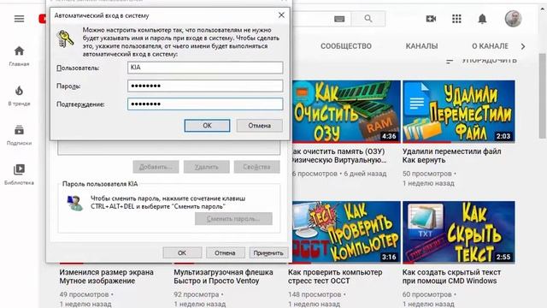Open the Как очистить ОЗУ video thumbnail

(346, 111)
